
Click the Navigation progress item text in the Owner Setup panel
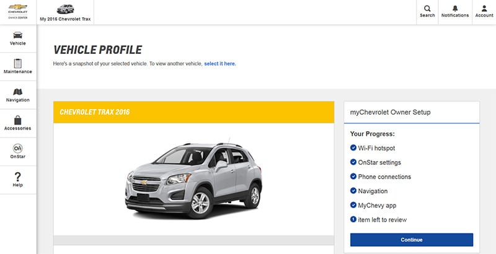coord(373,191)
